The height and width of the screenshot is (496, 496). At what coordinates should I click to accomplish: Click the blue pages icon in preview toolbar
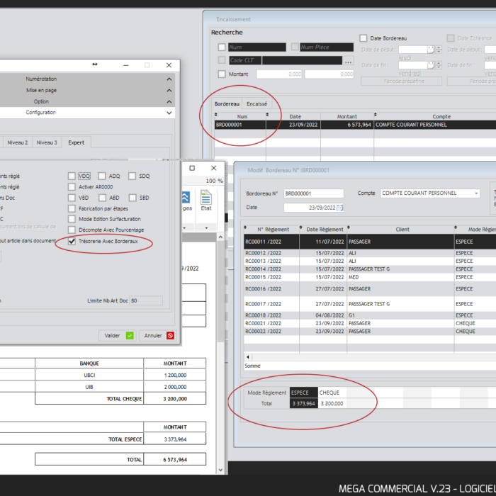pyautogui.click(x=186, y=198)
